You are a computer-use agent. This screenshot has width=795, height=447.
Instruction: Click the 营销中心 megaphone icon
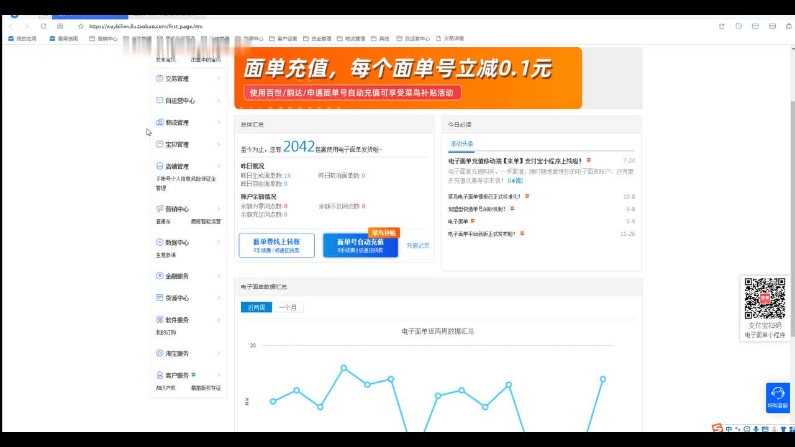pyautogui.click(x=160, y=209)
